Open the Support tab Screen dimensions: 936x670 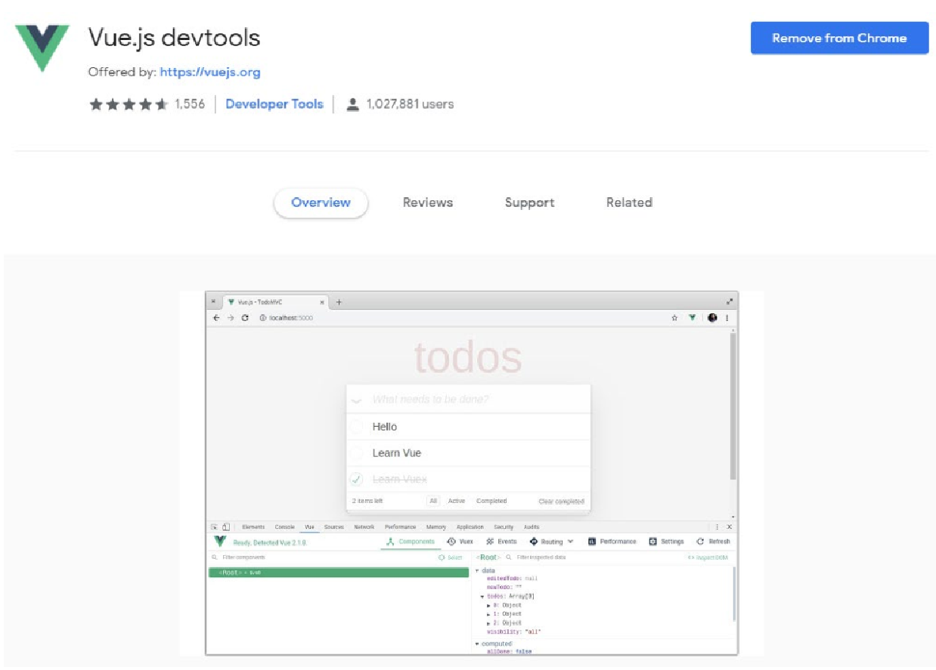pos(529,202)
